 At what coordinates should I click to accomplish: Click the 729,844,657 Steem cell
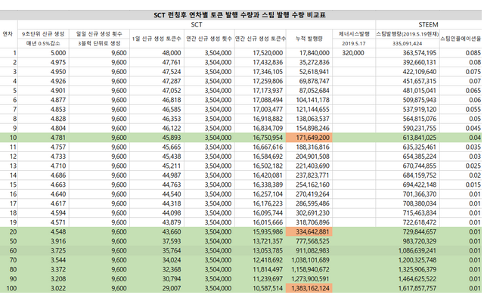(420, 231)
